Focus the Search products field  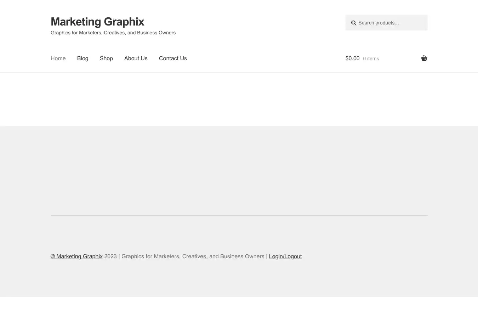tap(389, 23)
